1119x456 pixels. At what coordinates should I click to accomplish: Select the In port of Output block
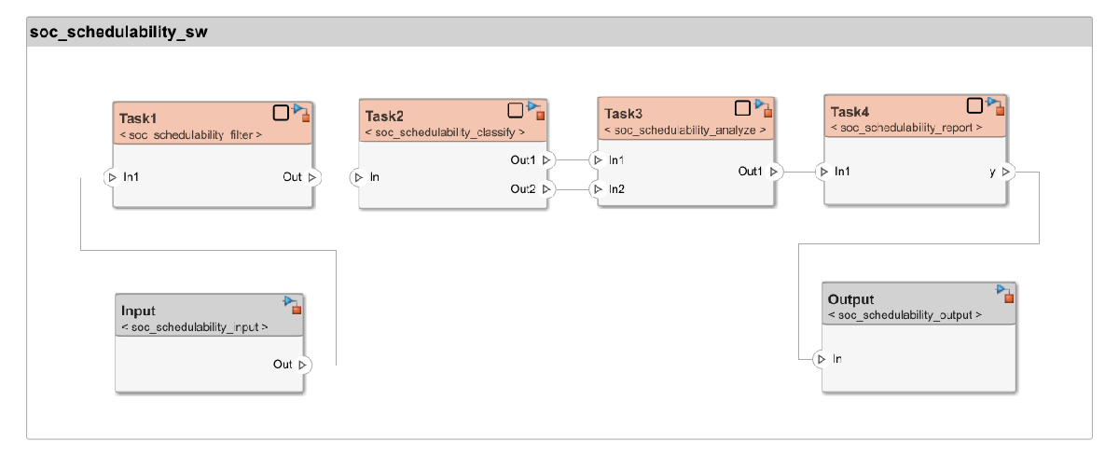821,358
